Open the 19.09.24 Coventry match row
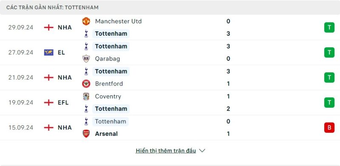 click(x=170, y=103)
